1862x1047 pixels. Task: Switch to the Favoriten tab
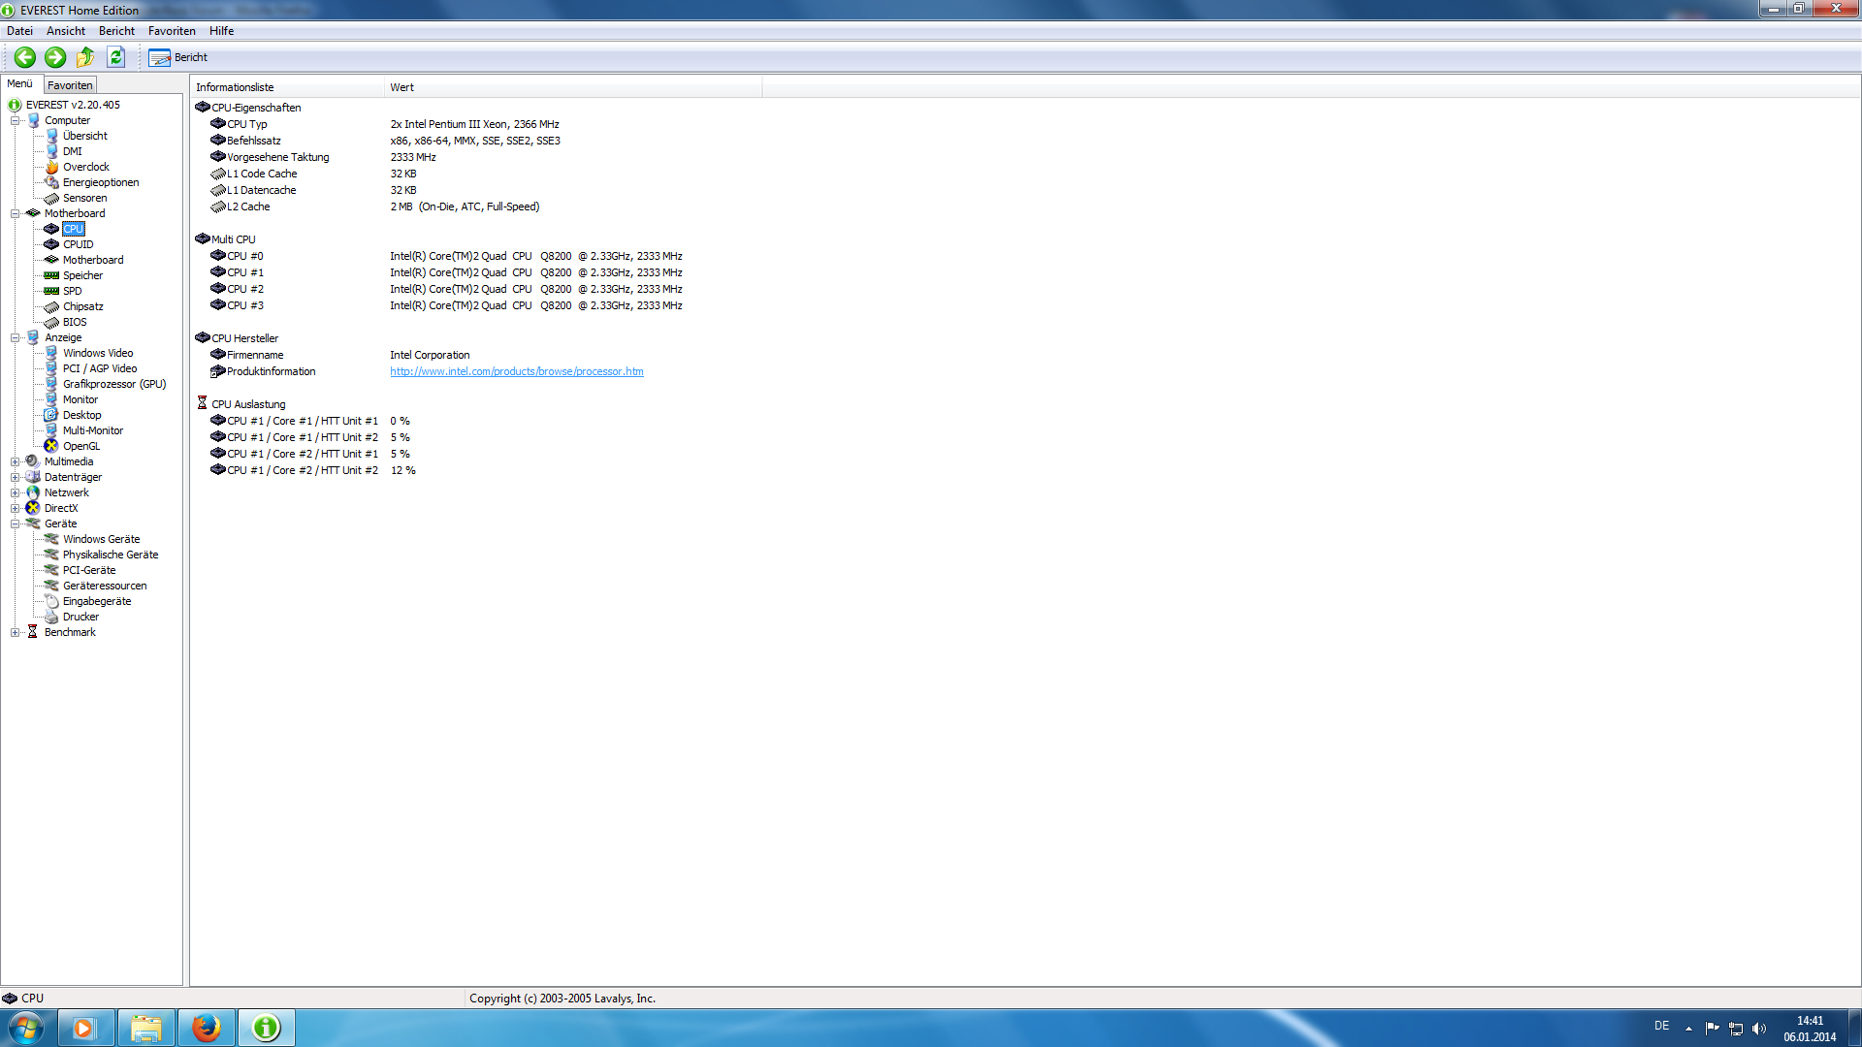tap(70, 85)
